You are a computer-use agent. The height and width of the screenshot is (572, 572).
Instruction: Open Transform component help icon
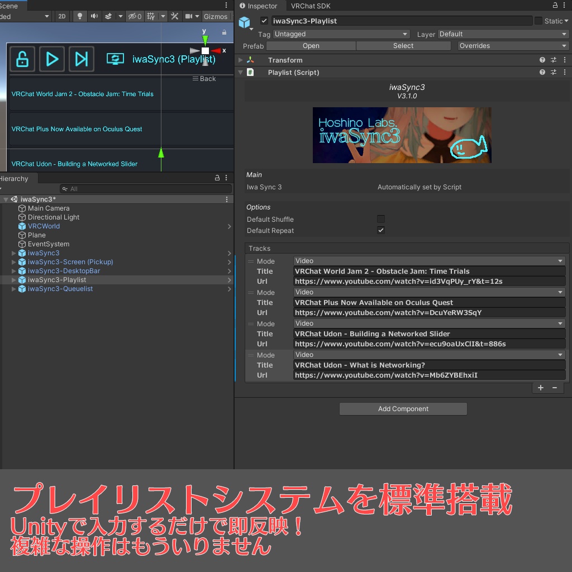click(542, 60)
